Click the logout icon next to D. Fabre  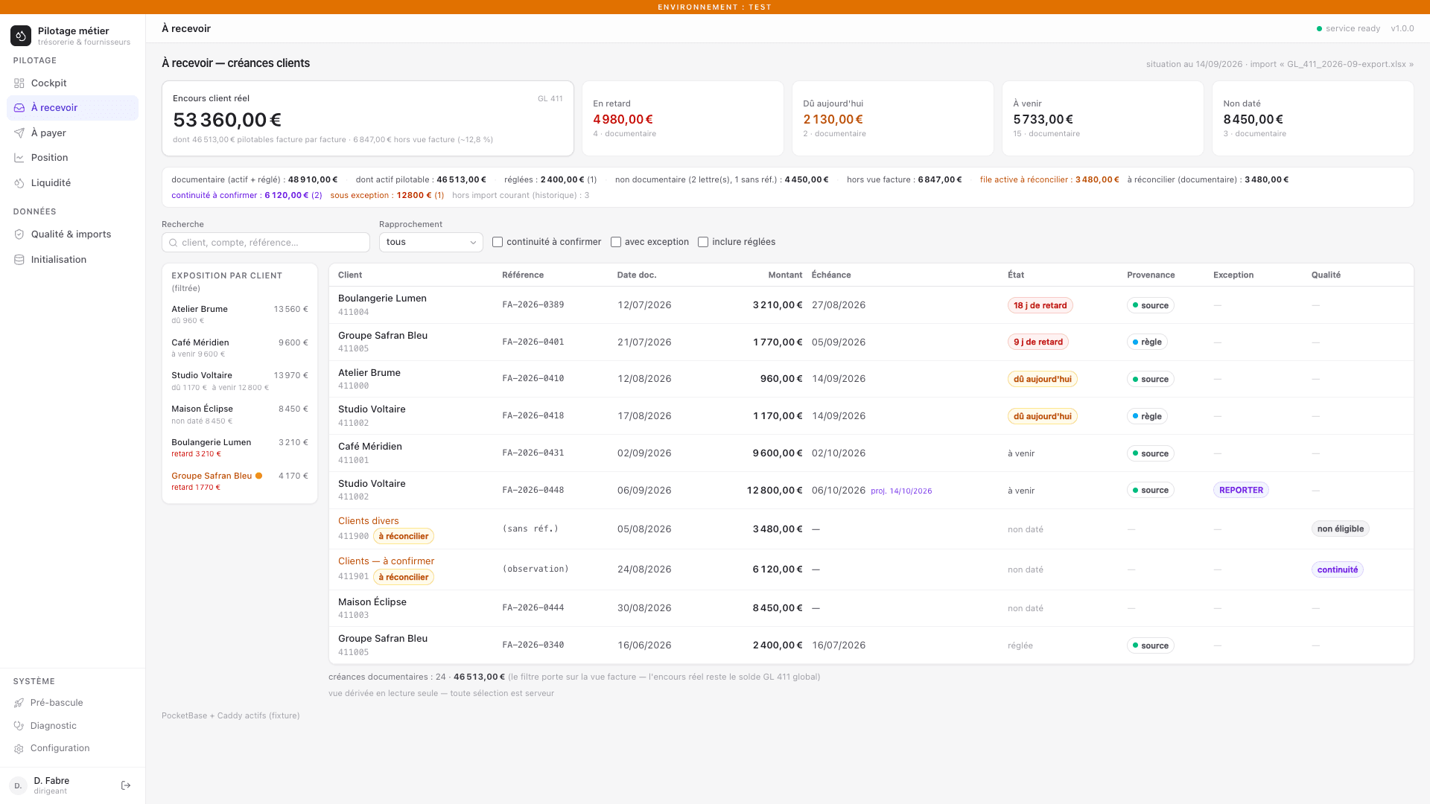[x=126, y=785]
